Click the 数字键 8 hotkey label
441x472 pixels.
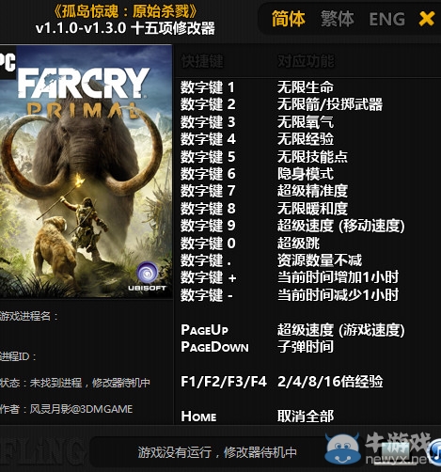coord(208,208)
